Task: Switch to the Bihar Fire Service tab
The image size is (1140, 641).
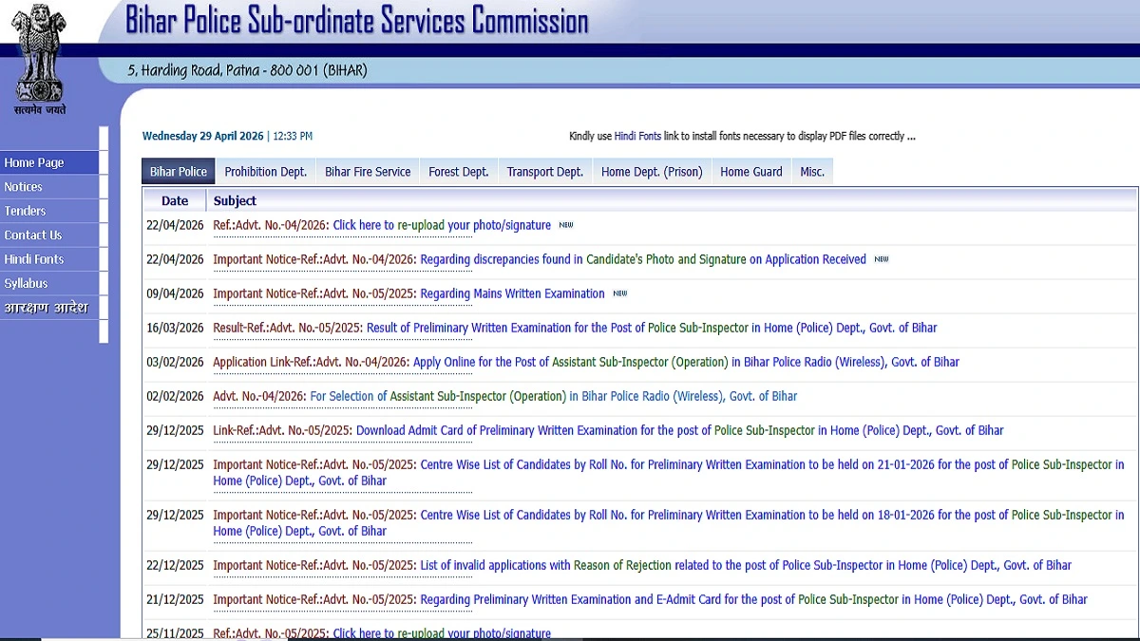Action: point(368,172)
